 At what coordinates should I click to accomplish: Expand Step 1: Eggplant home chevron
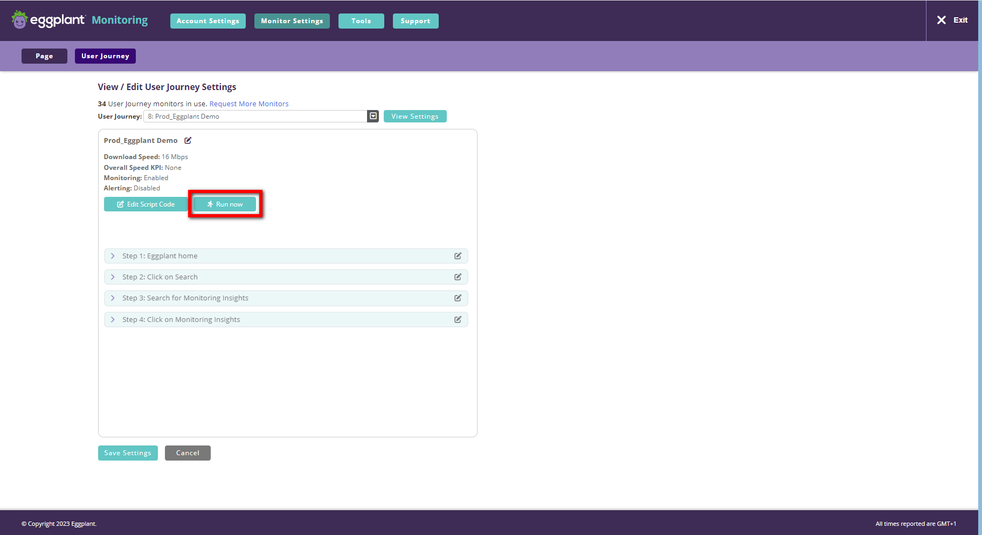[113, 256]
